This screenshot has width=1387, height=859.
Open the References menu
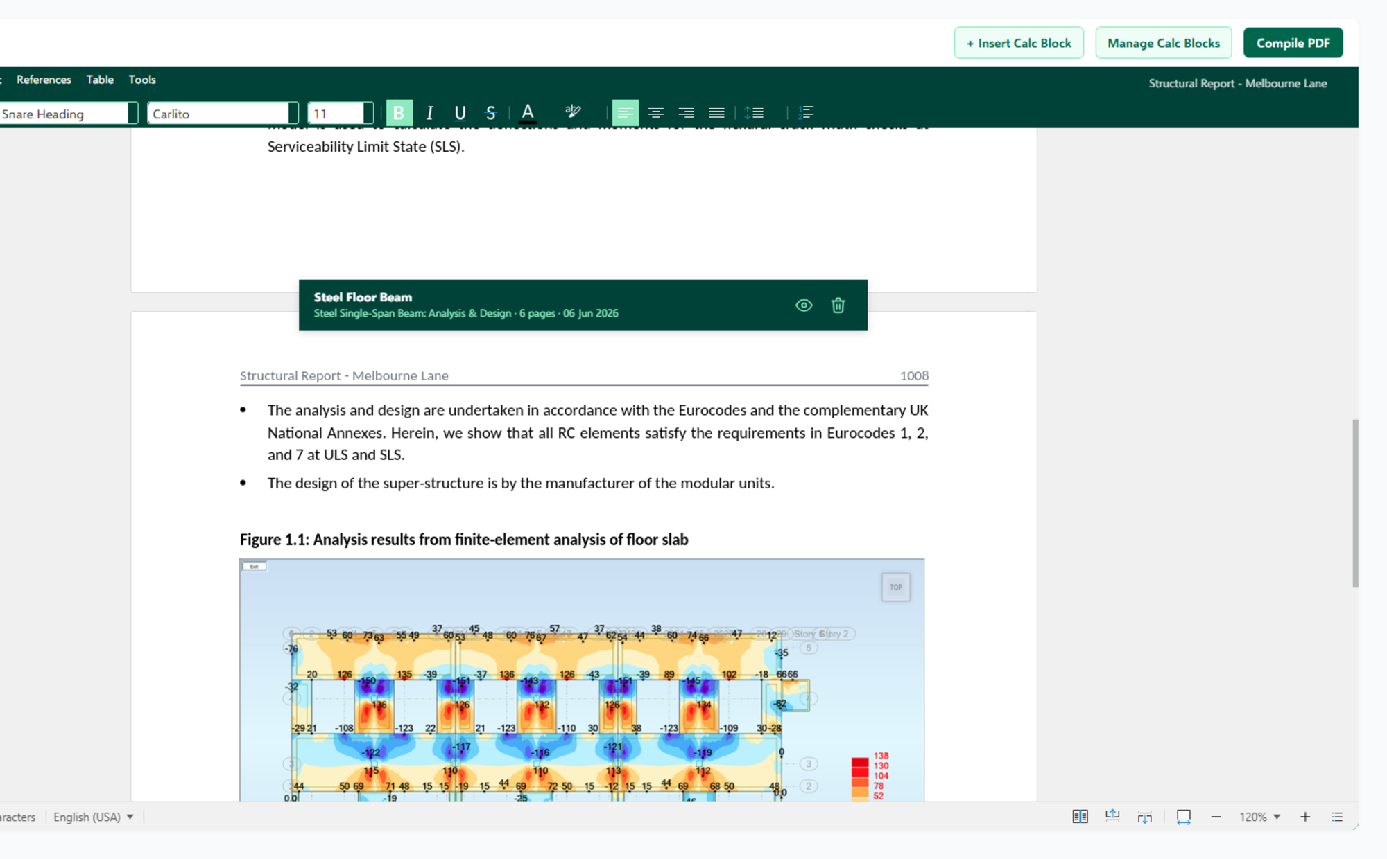(x=44, y=80)
